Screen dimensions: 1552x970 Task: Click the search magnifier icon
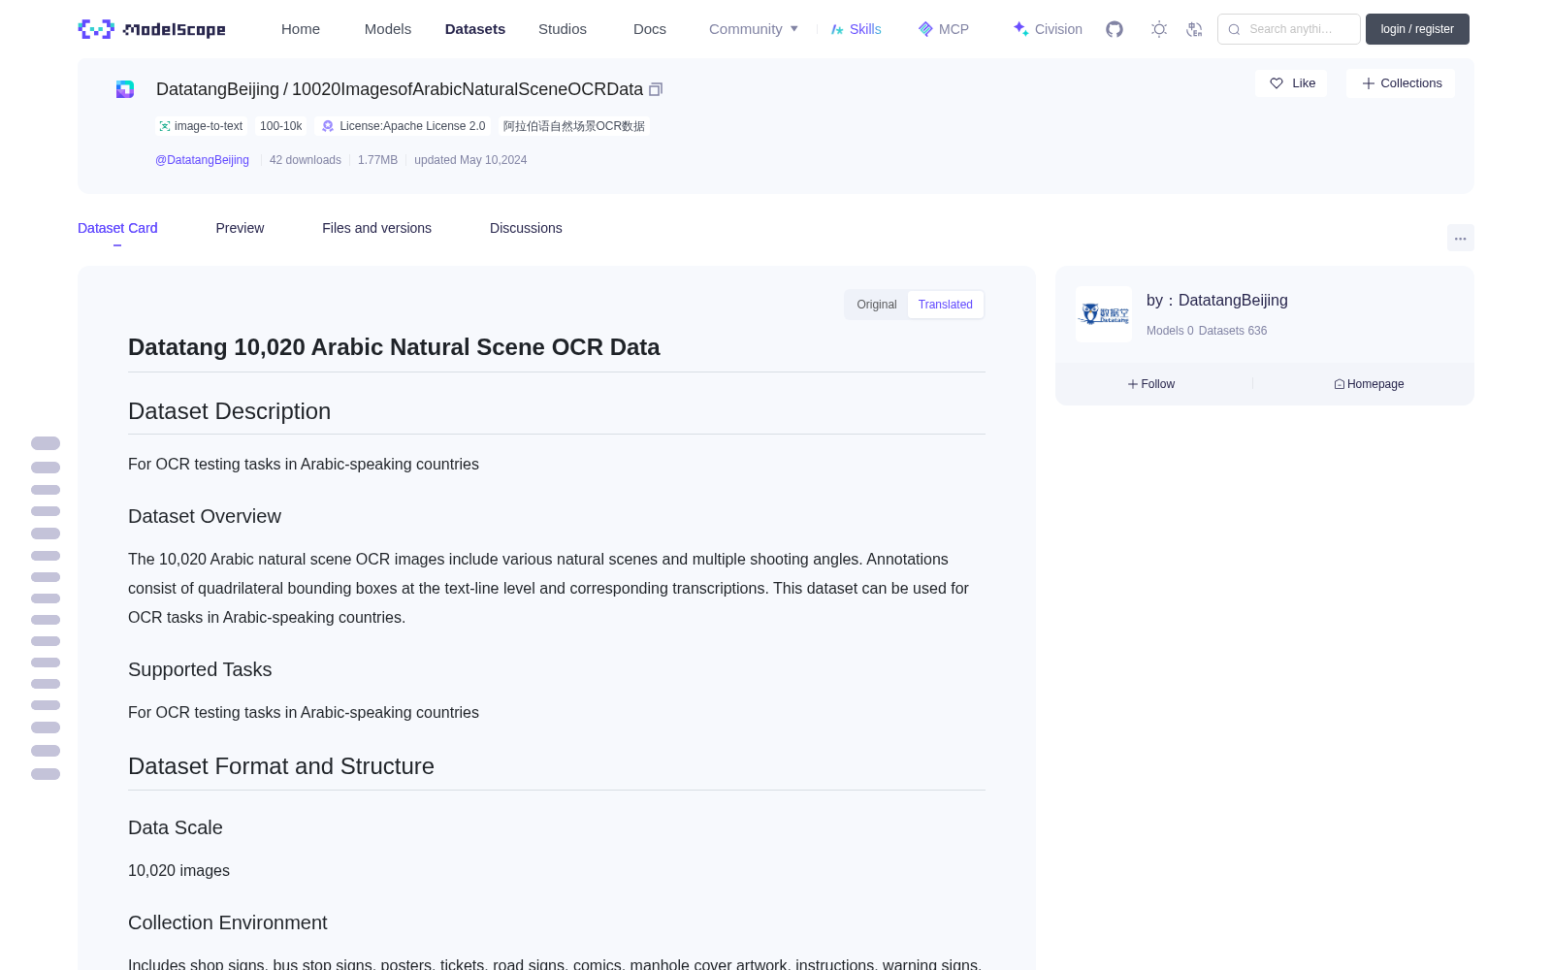point(1234,29)
